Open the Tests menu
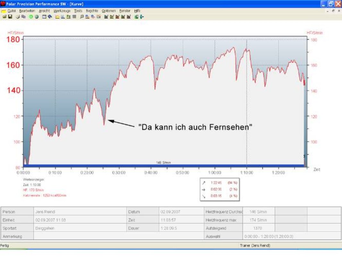This screenshot has height=257, width=342. coord(78,11)
